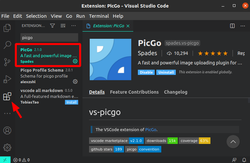Install vscode all markdown extension
Viewport: 250px width, 163px height.
coord(72,102)
